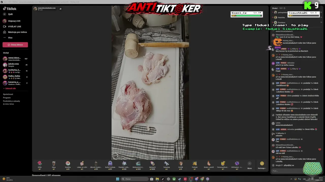Open the Recharge coins dropdown
Image resolution: width=325 pixels, height=182 pixels.
(262, 165)
